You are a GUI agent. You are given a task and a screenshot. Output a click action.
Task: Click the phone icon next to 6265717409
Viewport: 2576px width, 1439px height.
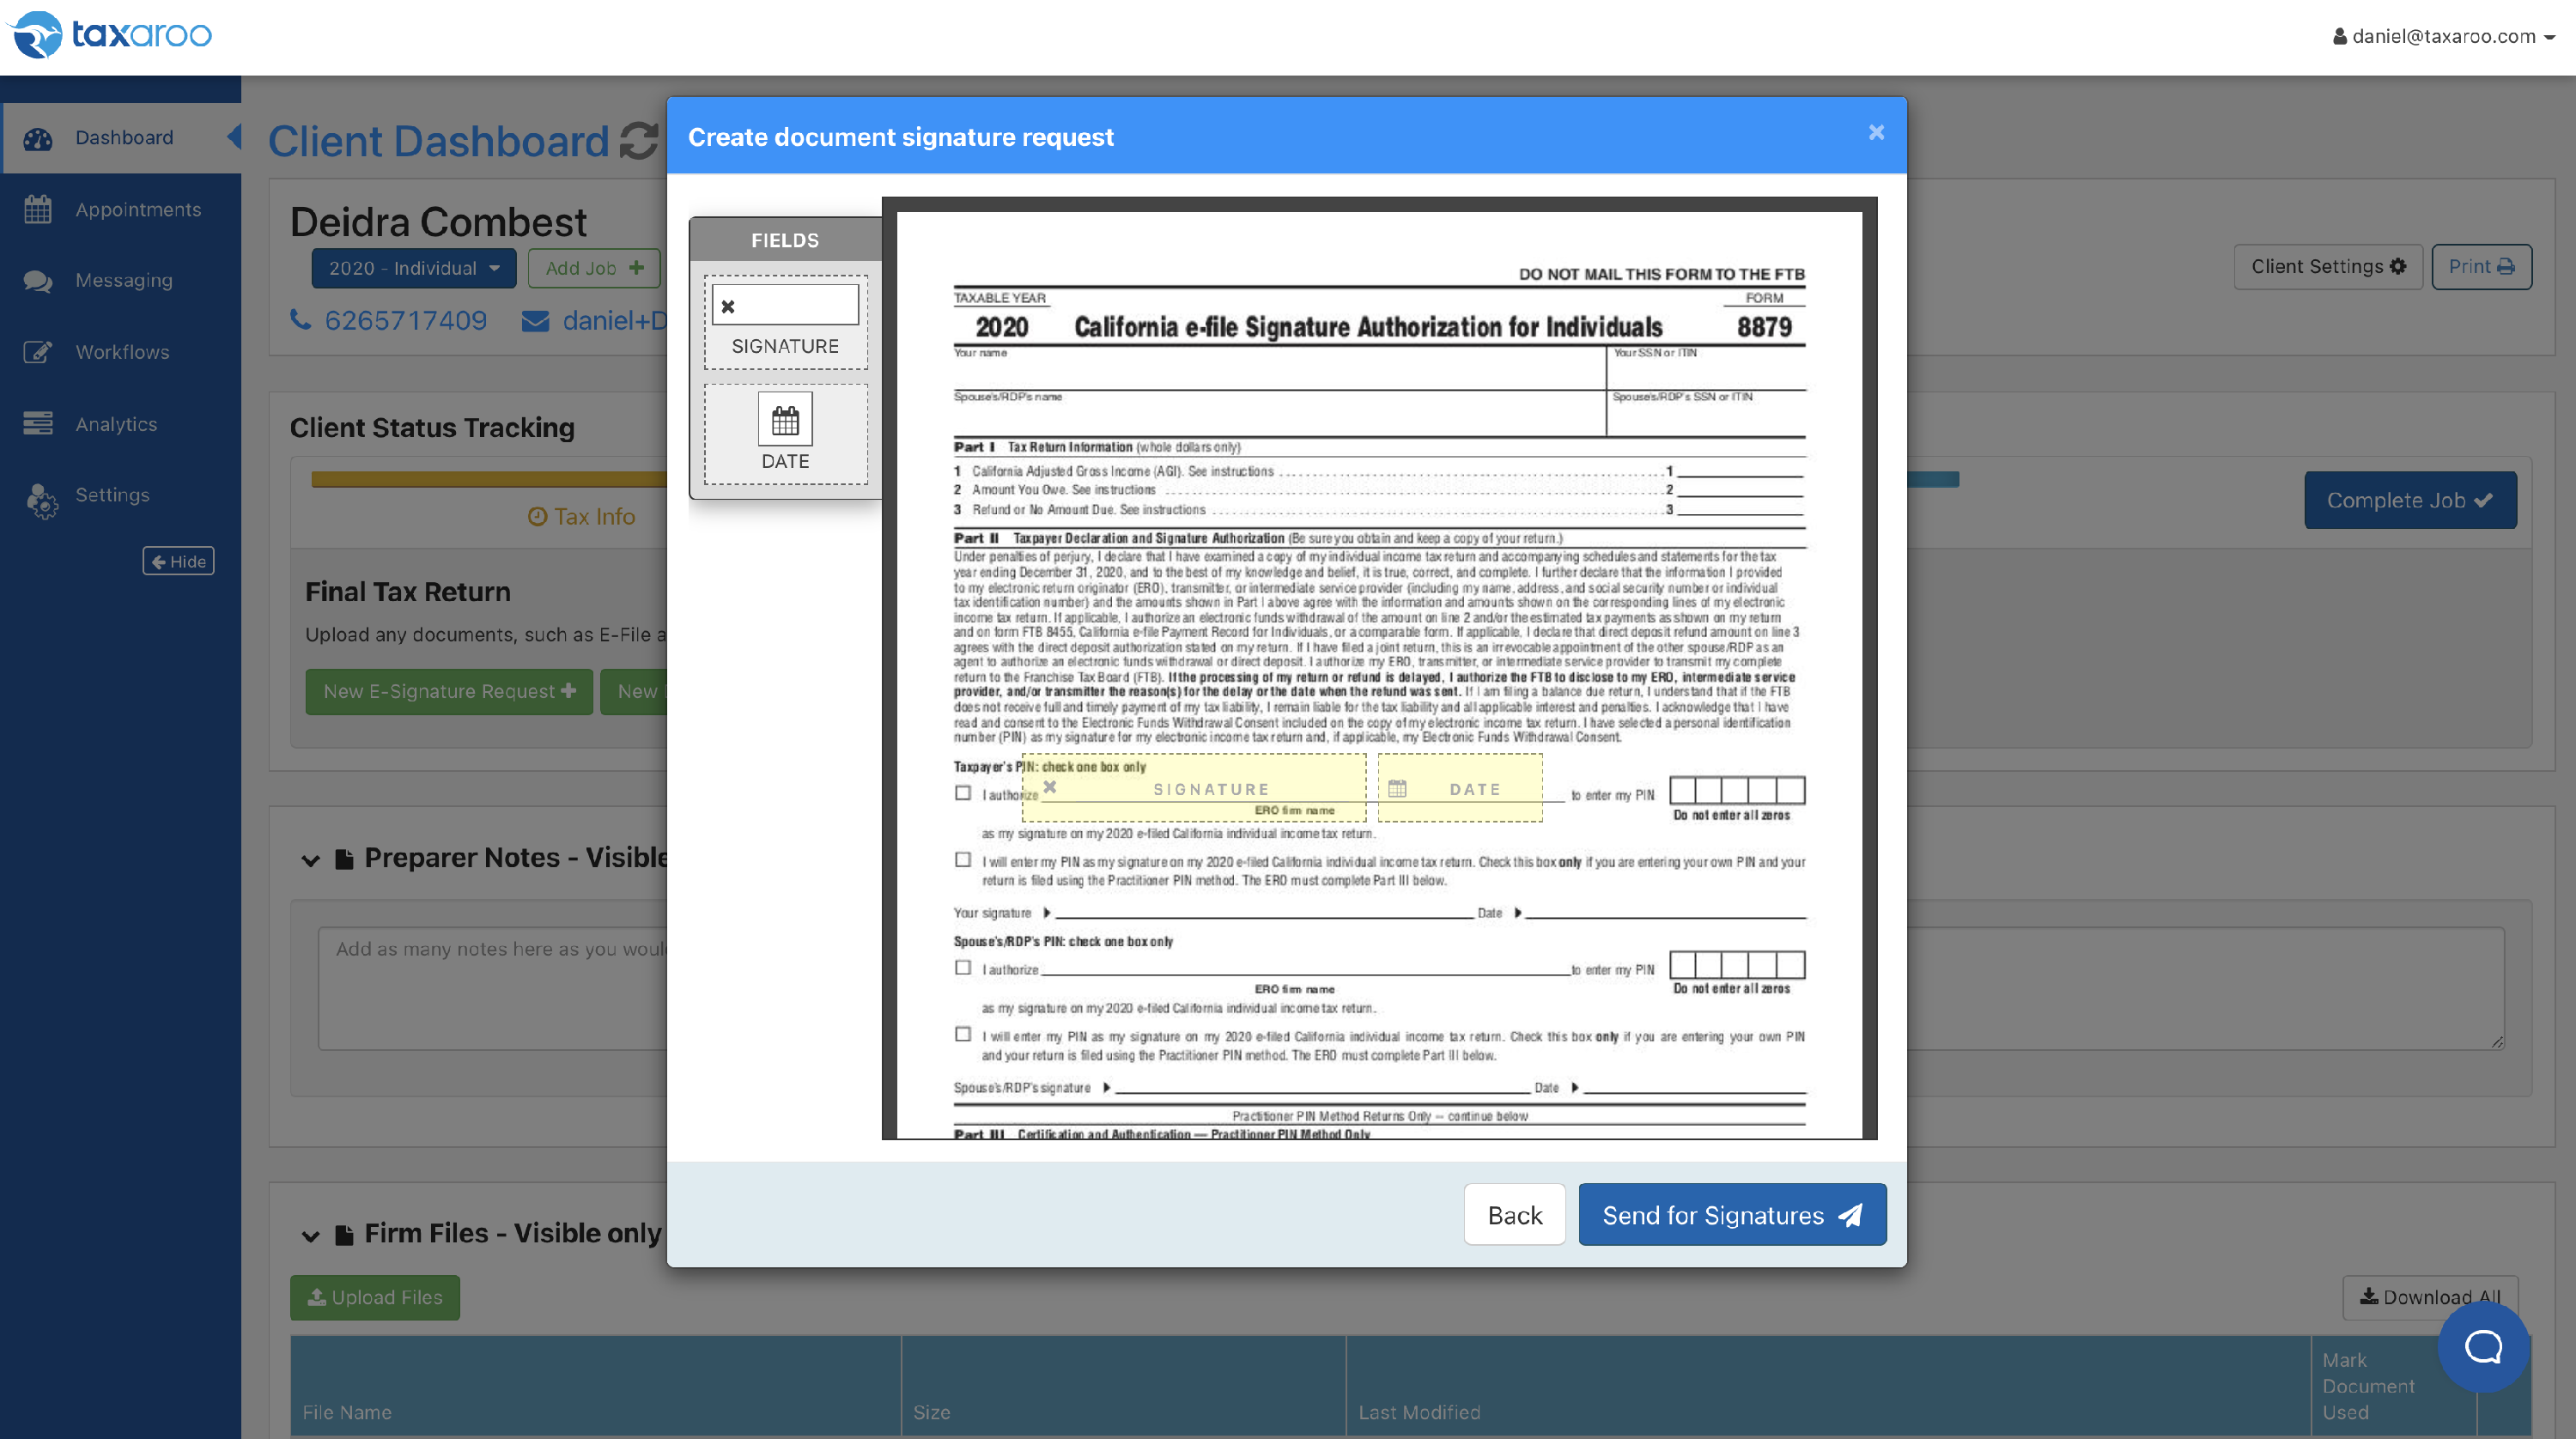[x=300, y=320]
